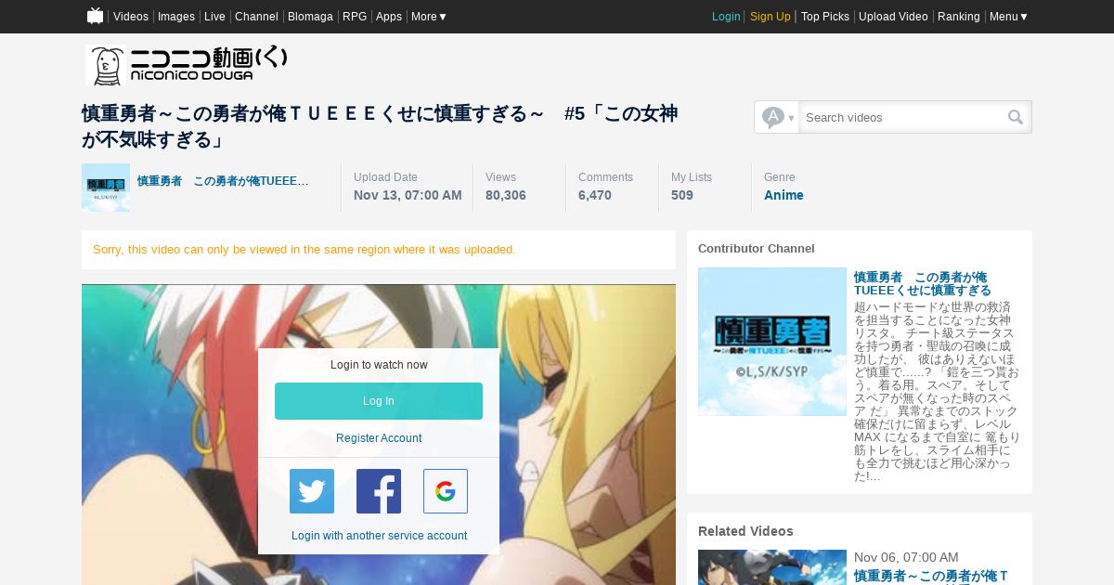Image resolution: width=1114 pixels, height=585 pixels.
Task: Click the teal Log In button
Action: (379, 401)
